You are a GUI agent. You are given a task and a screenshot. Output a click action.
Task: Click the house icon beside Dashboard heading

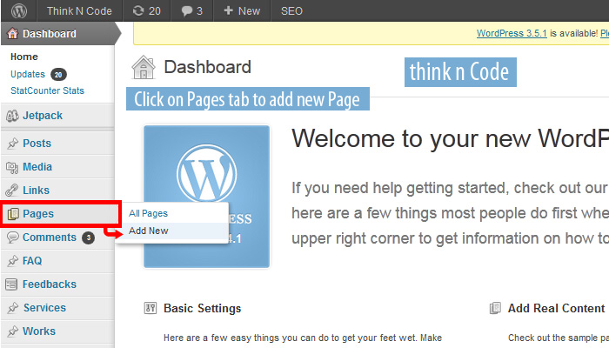pyautogui.click(x=144, y=67)
